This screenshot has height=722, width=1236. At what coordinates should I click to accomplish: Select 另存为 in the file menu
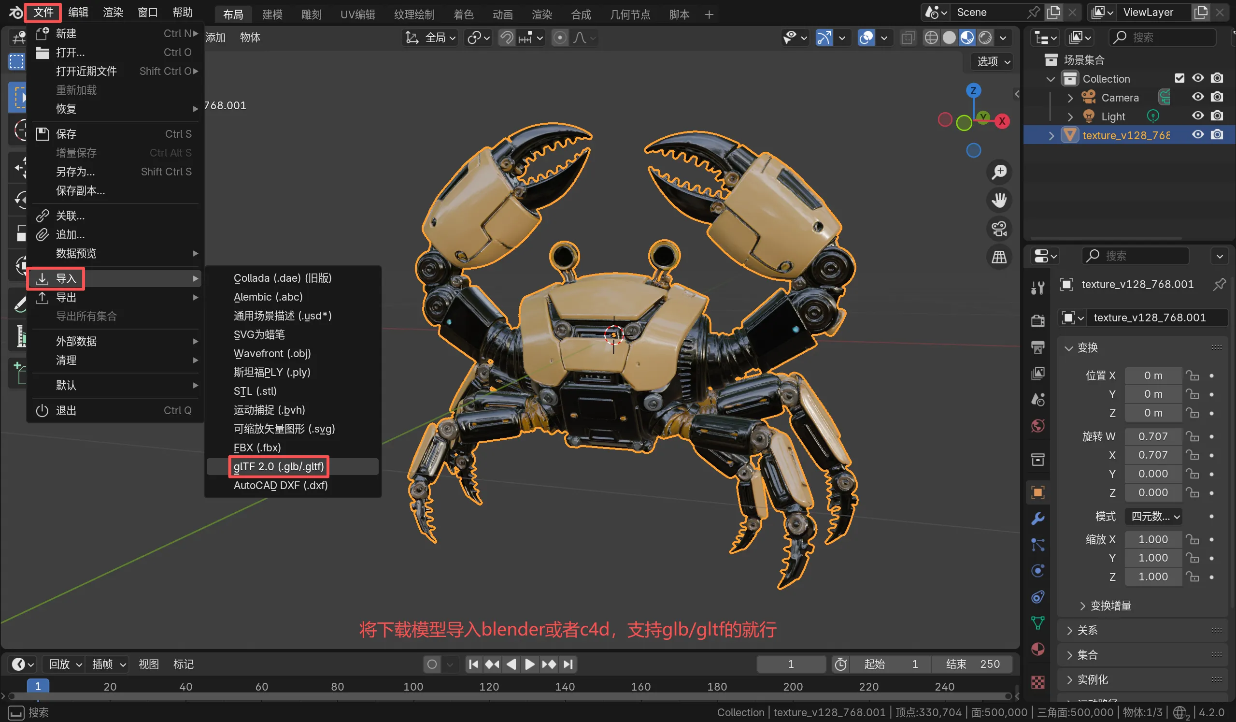point(75,172)
